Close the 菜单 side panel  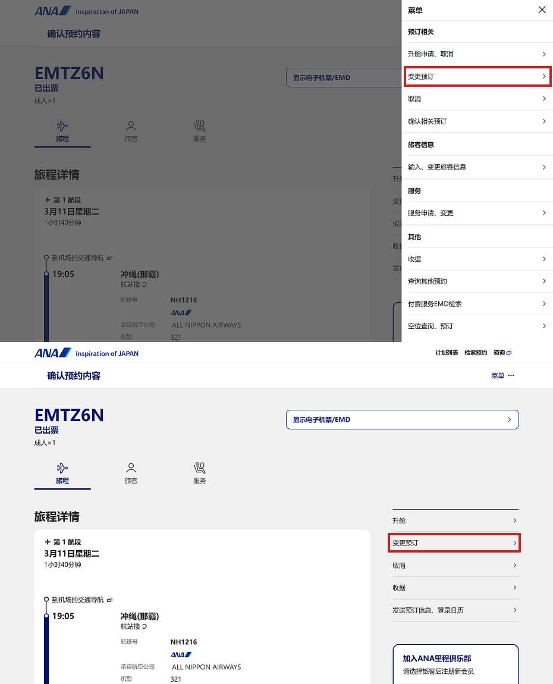pyautogui.click(x=542, y=10)
